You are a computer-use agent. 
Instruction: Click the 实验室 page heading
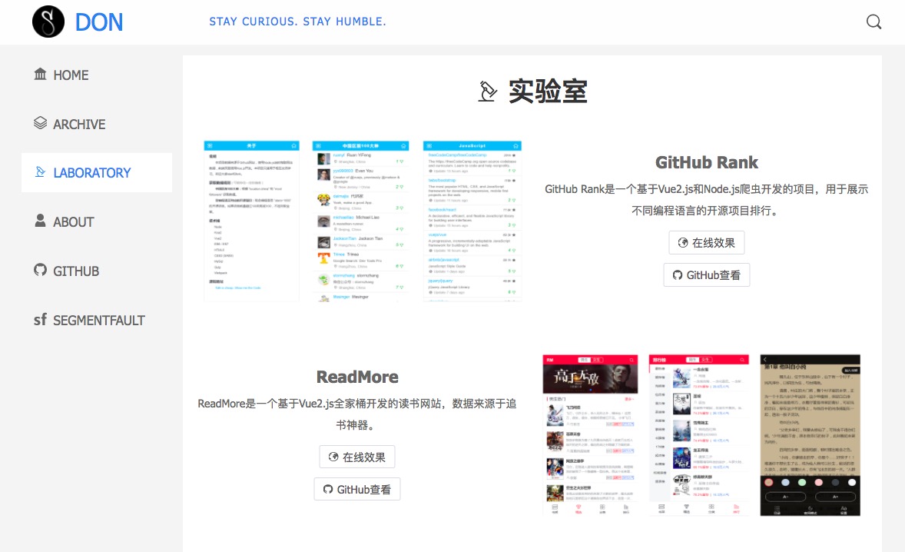pyautogui.click(x=547, y=91)
